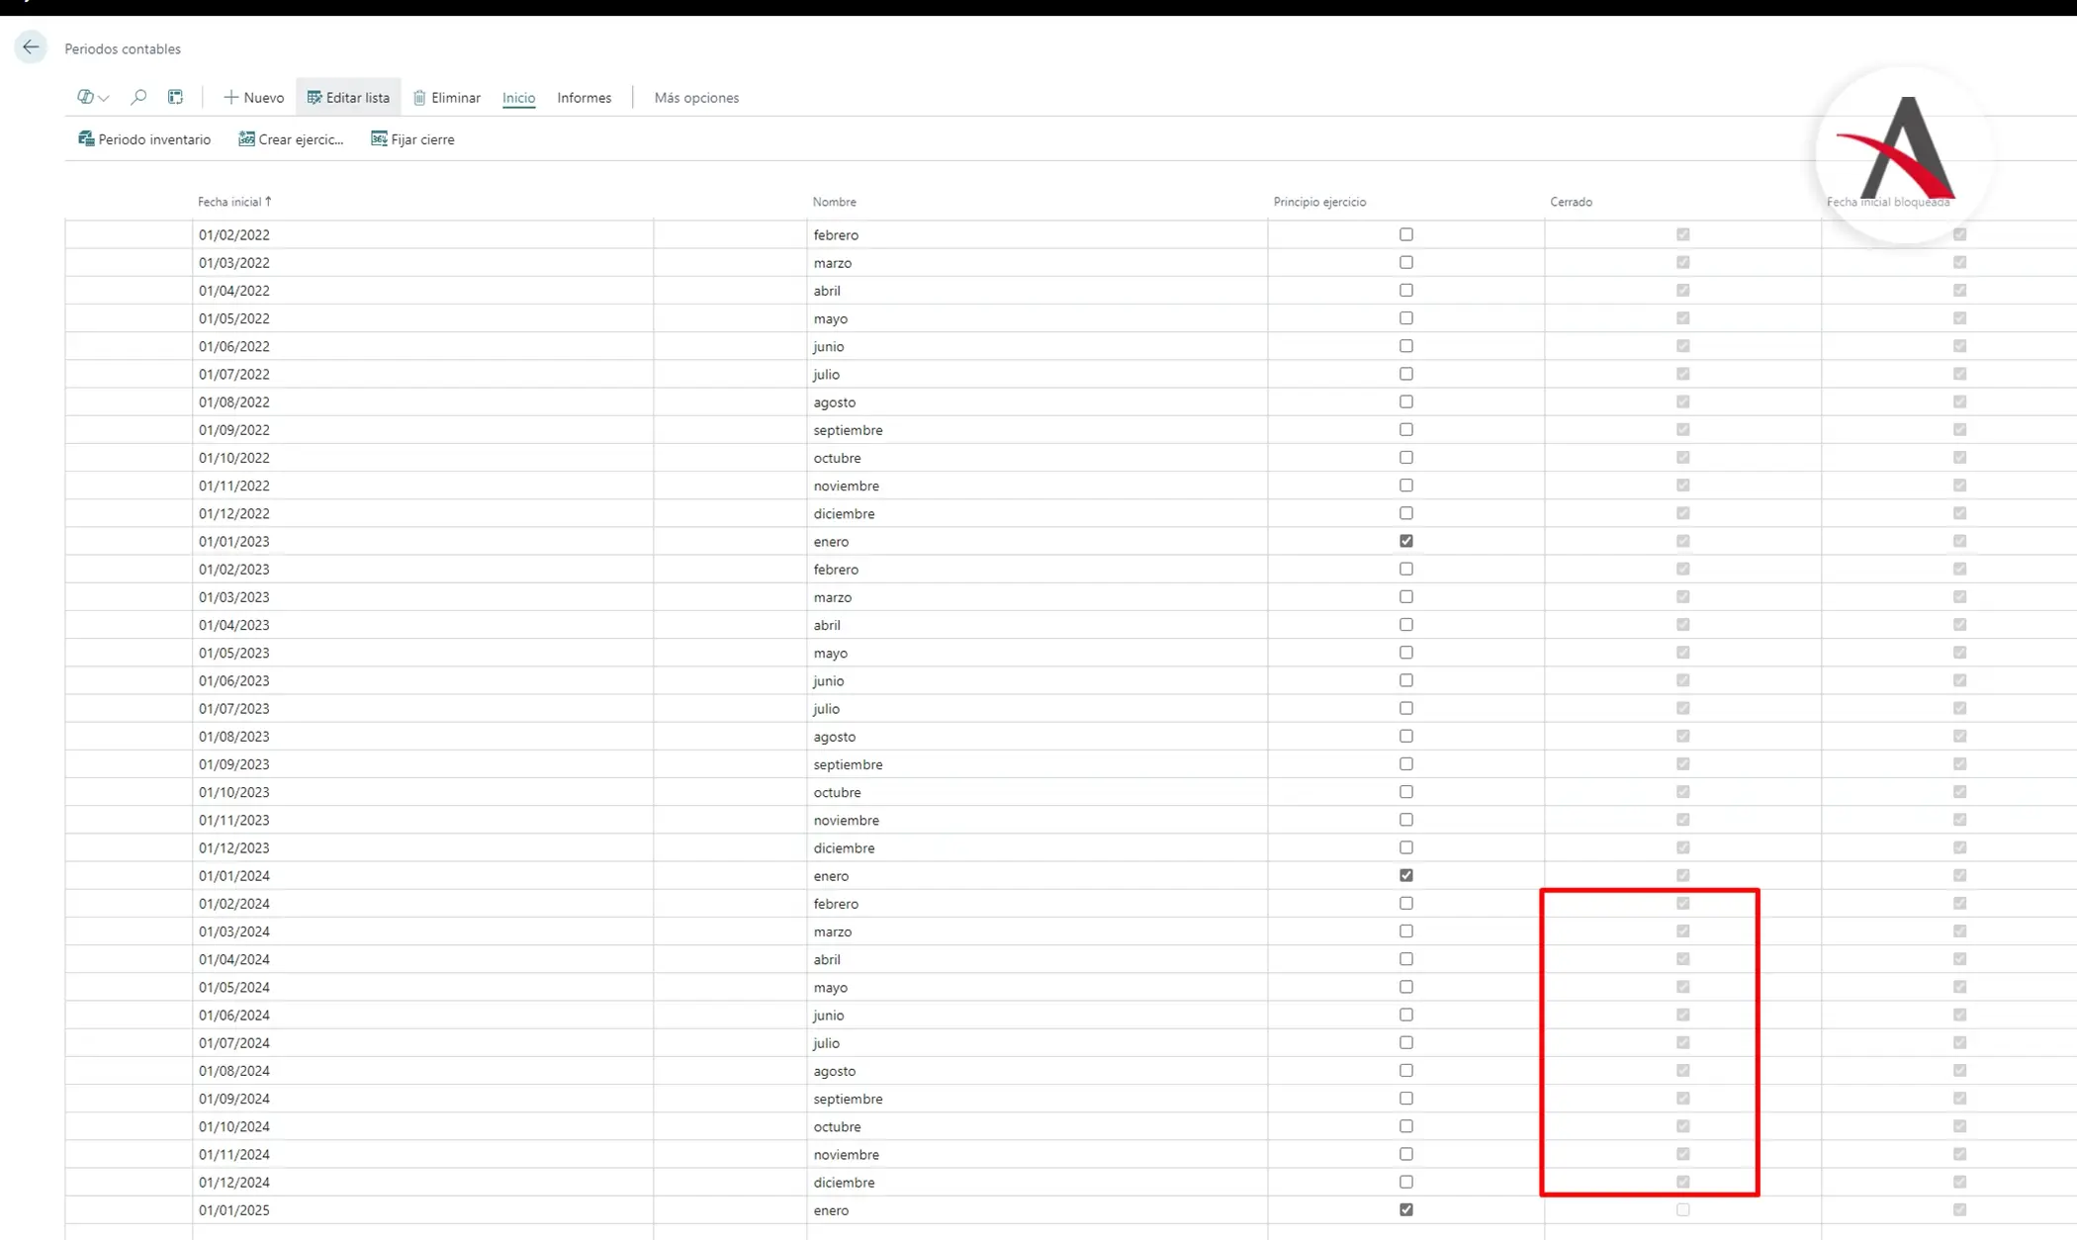Open Más opciones menu

pos(696,98)
